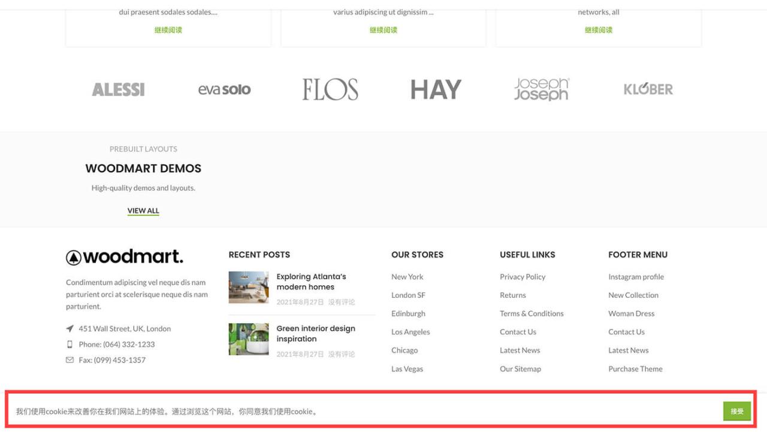Viewport: 767px width, 438px height.
Task: Read the Exploring Atlanta's modern homes post
Action: (x=311, y=282)
